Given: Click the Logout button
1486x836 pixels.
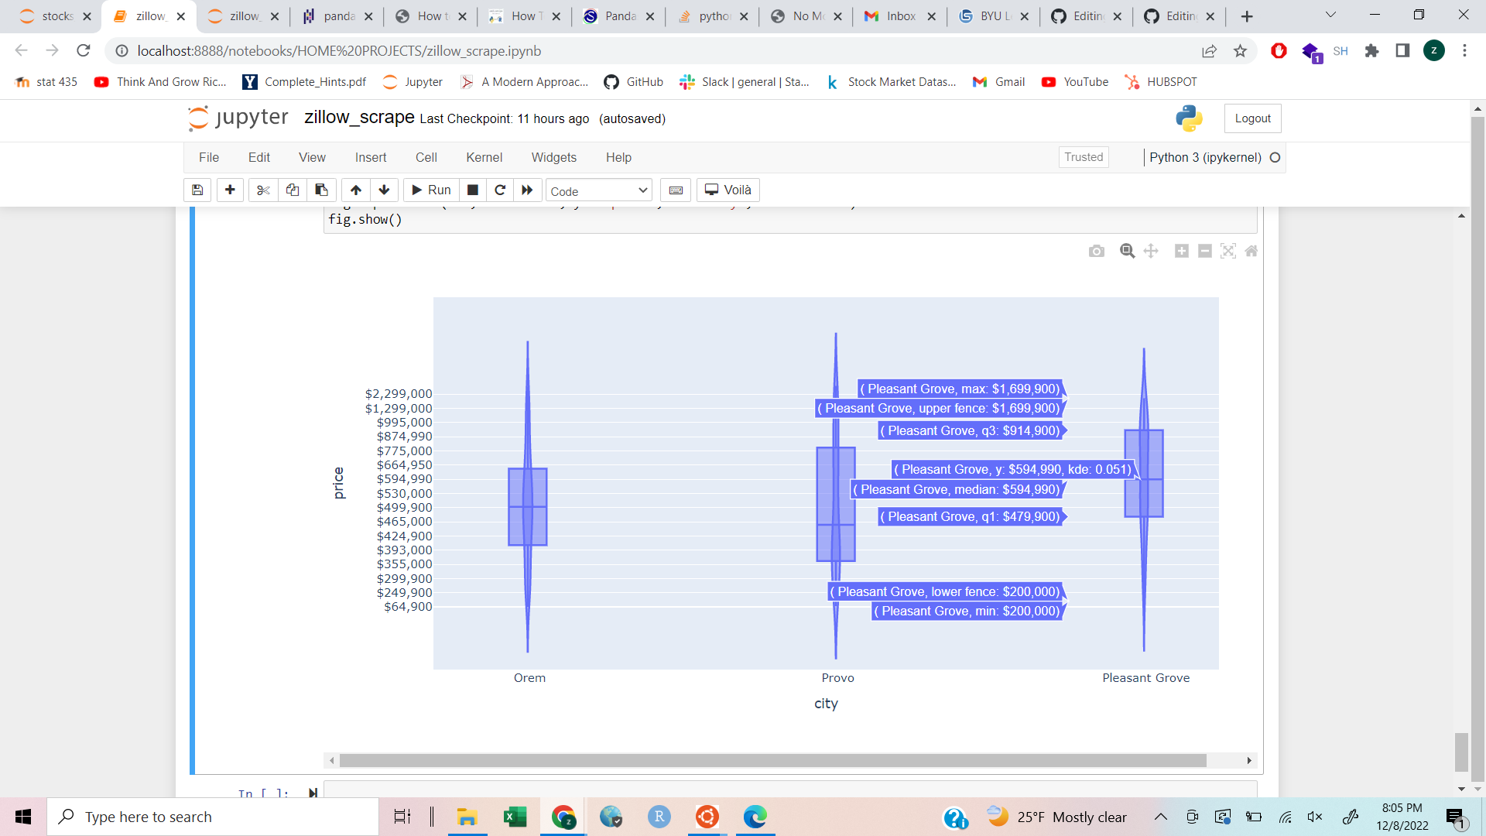Looking at the screenshot, I should (x=1252, y=118).
